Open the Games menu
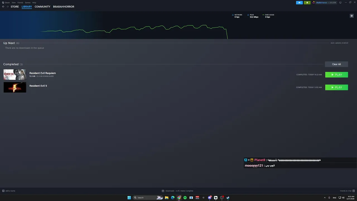The image size is (357, 201). click(28, 3)
